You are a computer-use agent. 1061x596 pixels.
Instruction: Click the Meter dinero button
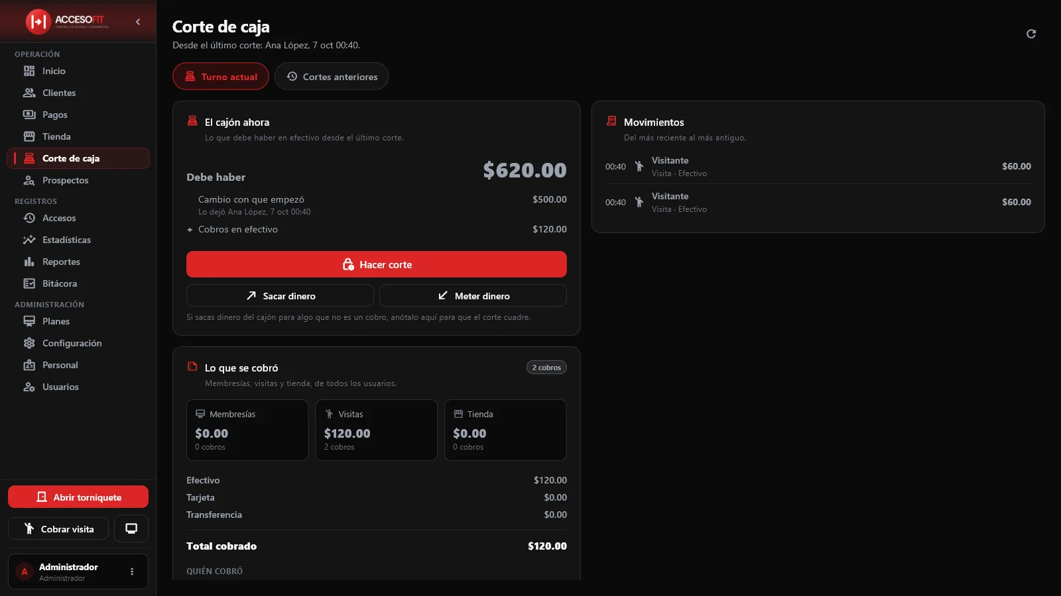(x=473, y=296)
